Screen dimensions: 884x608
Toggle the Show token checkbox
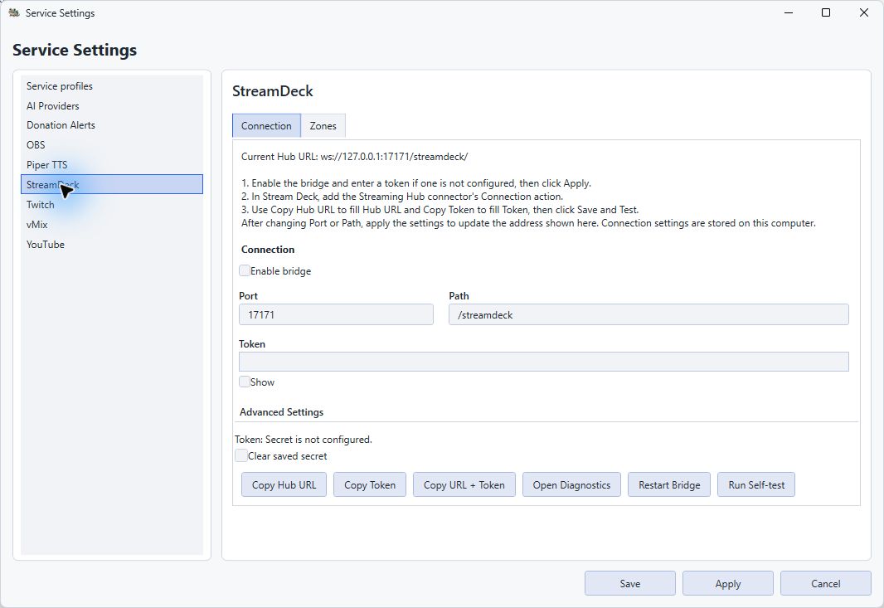pyautogui.click(x=245, y=382)
